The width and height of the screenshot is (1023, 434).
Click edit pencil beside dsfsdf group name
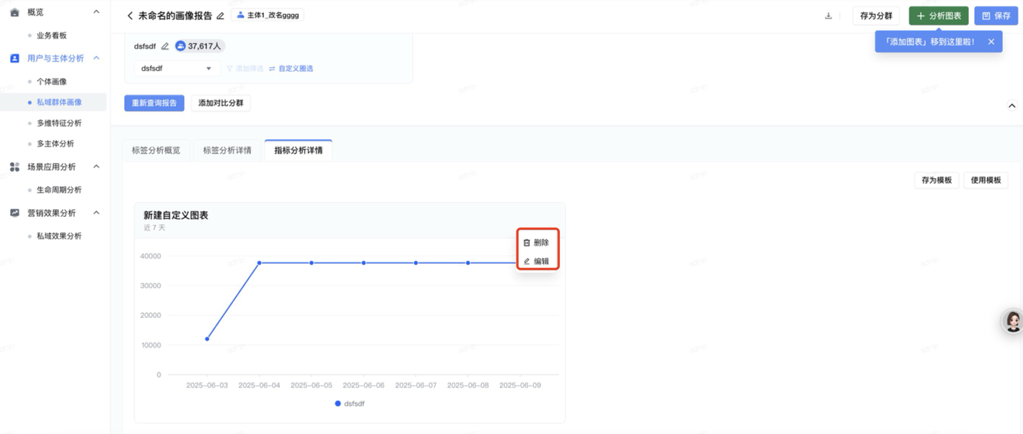(x=165, y=46)
